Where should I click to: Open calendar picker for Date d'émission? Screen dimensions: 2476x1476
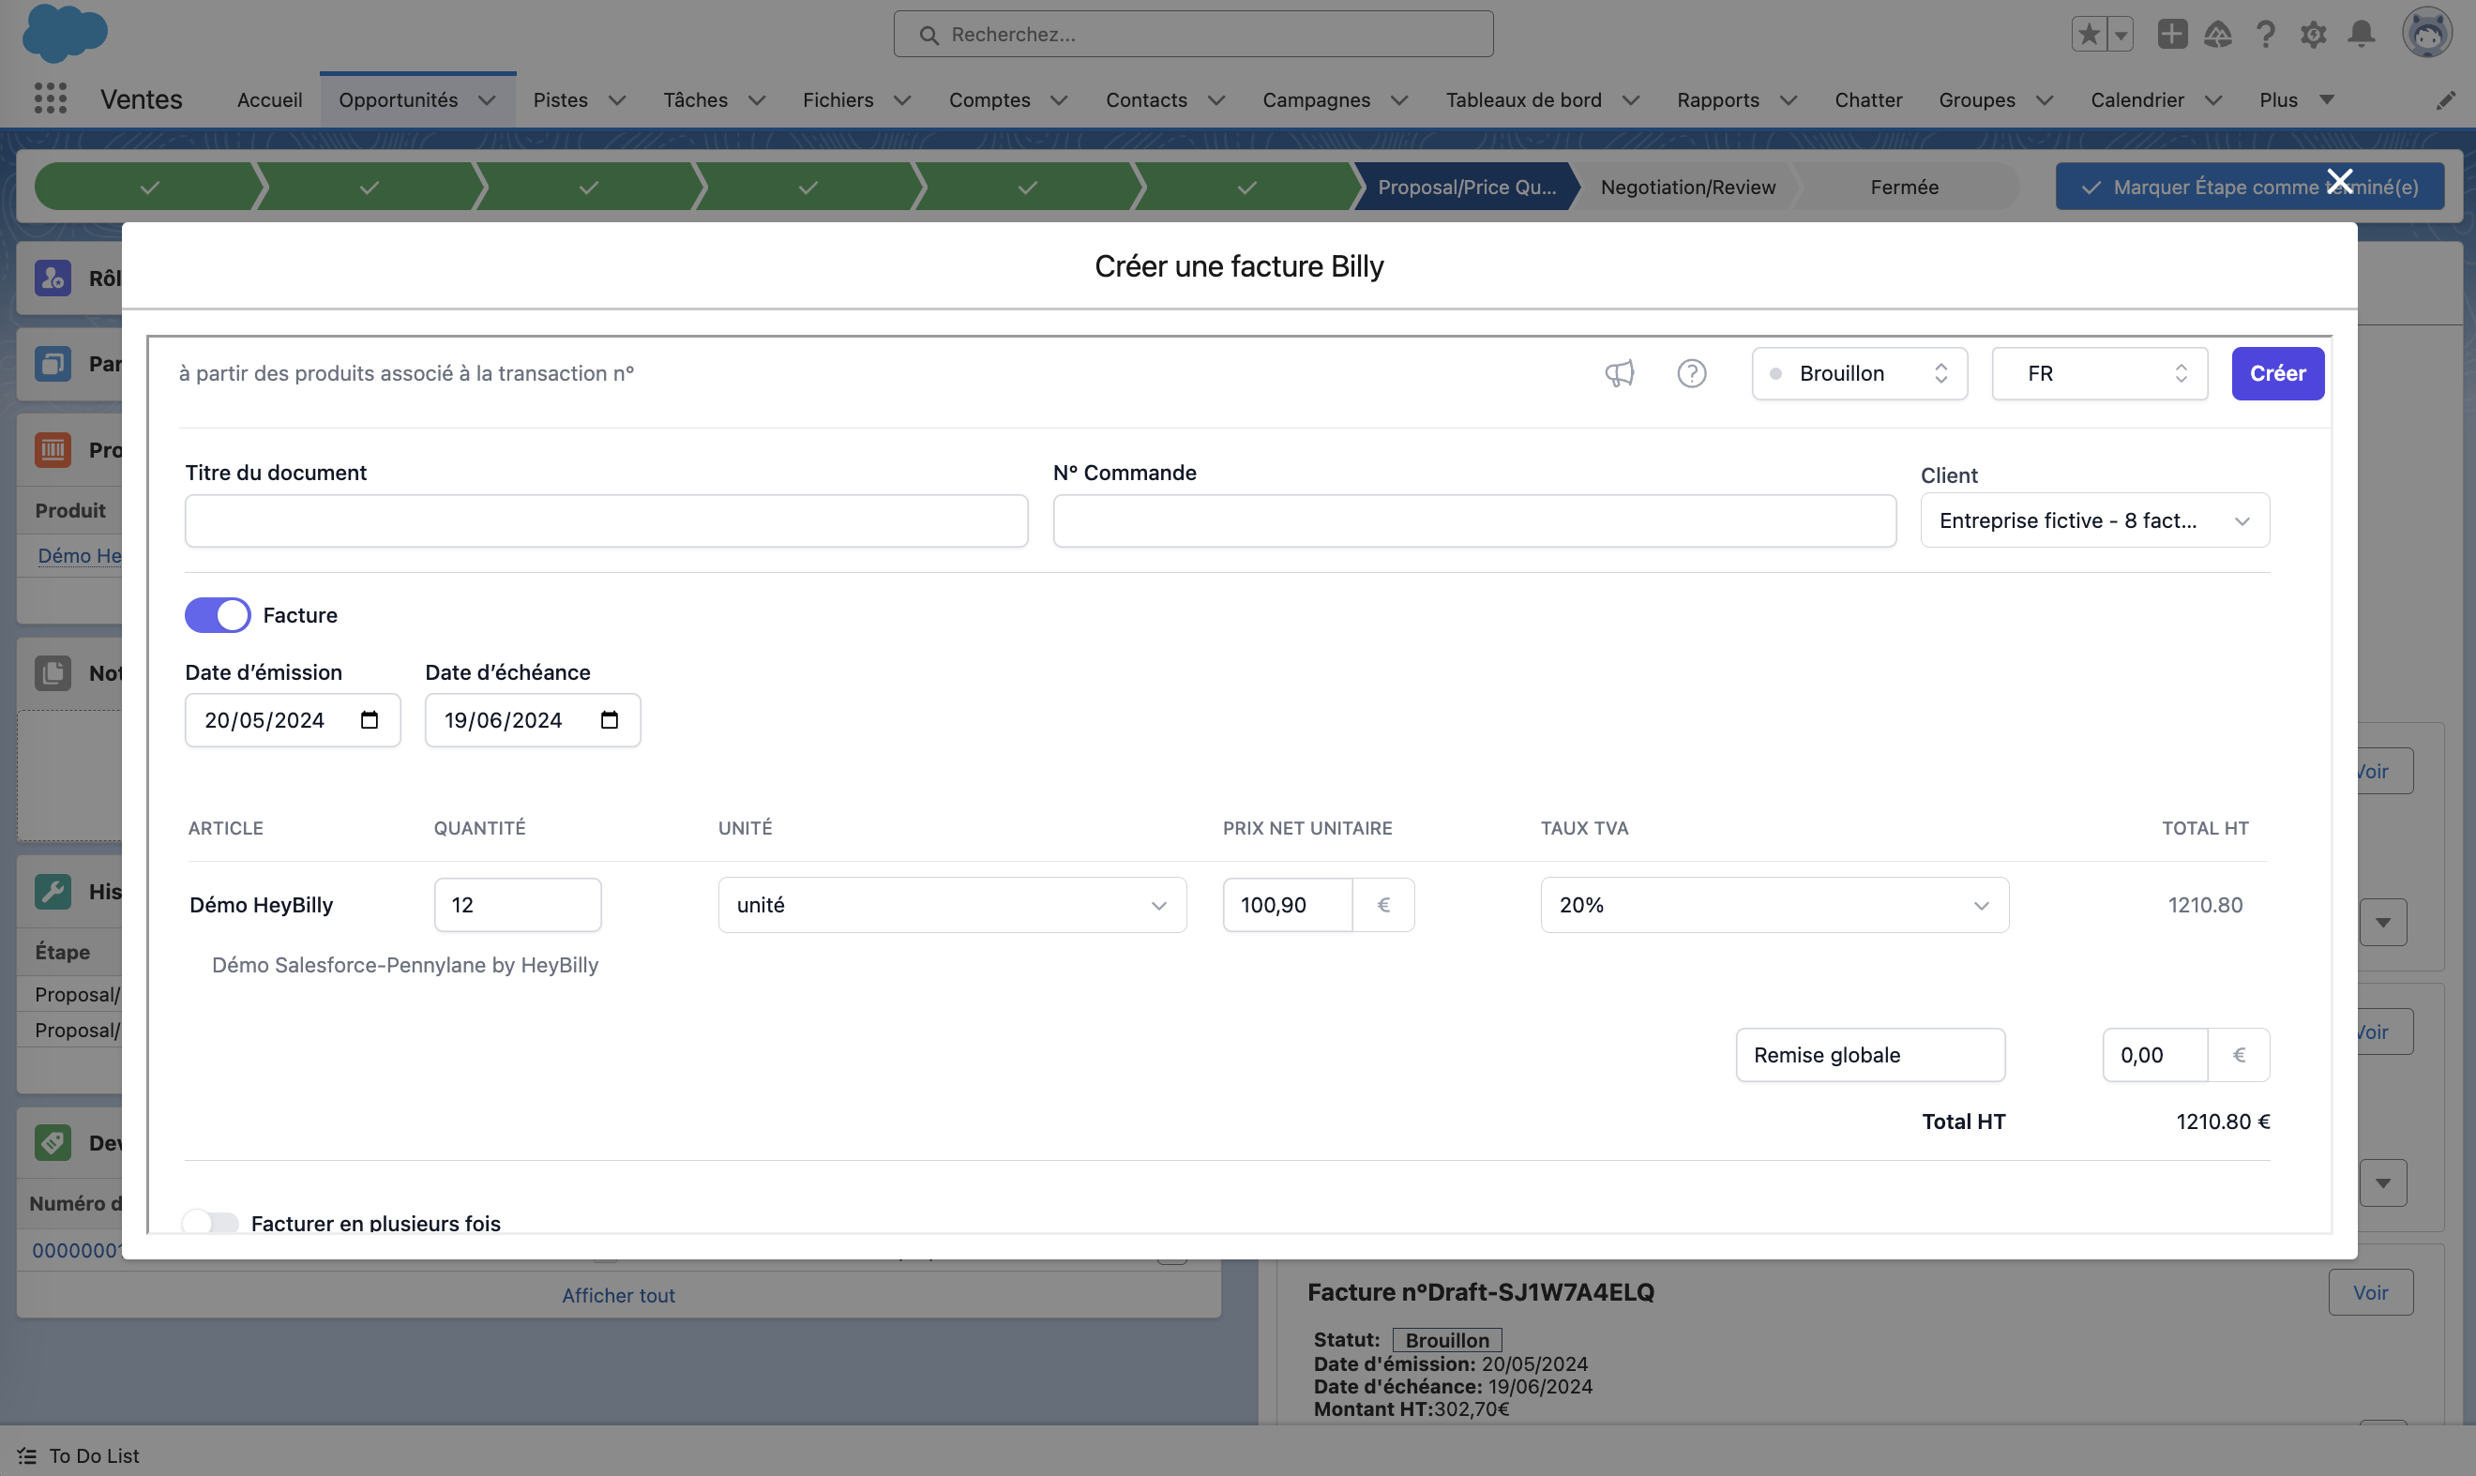(370, 719)
